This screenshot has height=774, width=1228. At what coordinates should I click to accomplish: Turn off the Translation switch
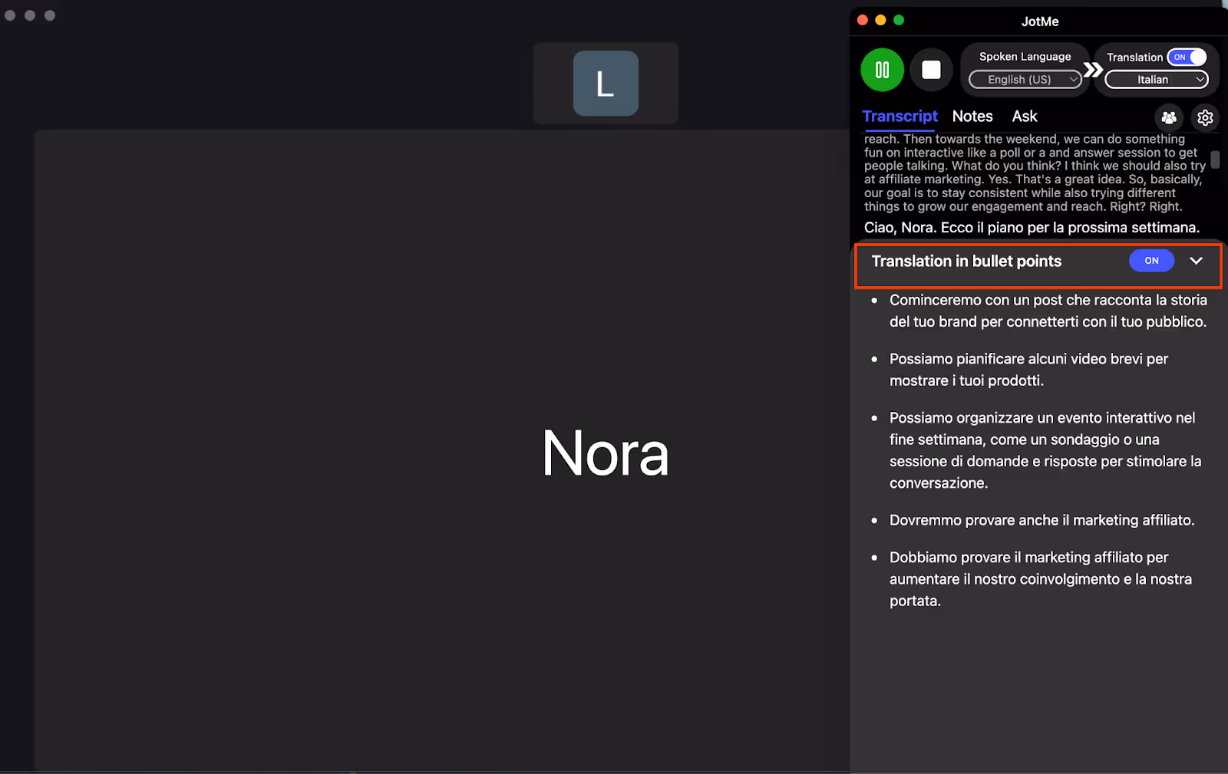[1187, 57]
